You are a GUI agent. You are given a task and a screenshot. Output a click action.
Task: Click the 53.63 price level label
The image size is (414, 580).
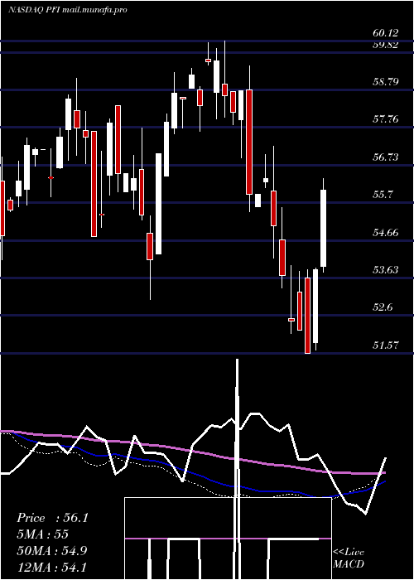386,270
